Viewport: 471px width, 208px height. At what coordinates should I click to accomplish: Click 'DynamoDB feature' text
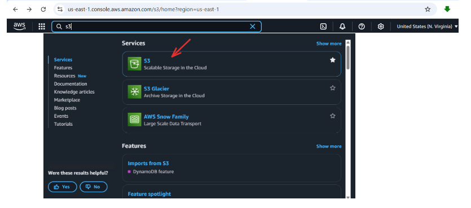(x=153, y=172)
